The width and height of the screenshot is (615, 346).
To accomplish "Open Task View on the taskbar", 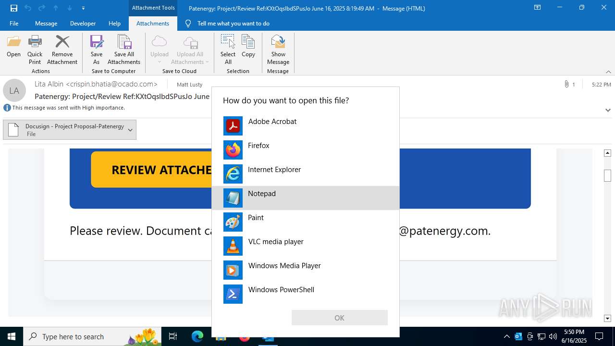I will [173, 336].
